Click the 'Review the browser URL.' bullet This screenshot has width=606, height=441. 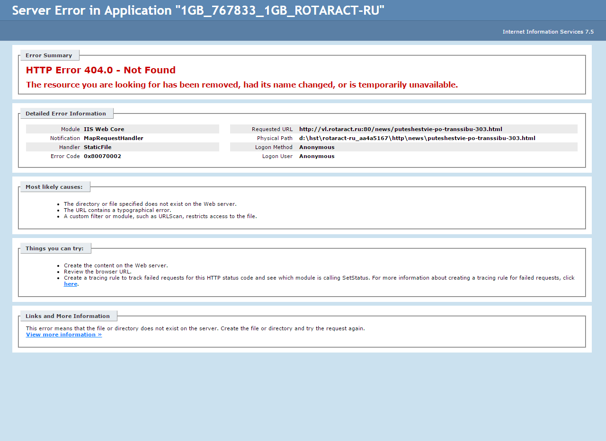[x=98, y=272]
